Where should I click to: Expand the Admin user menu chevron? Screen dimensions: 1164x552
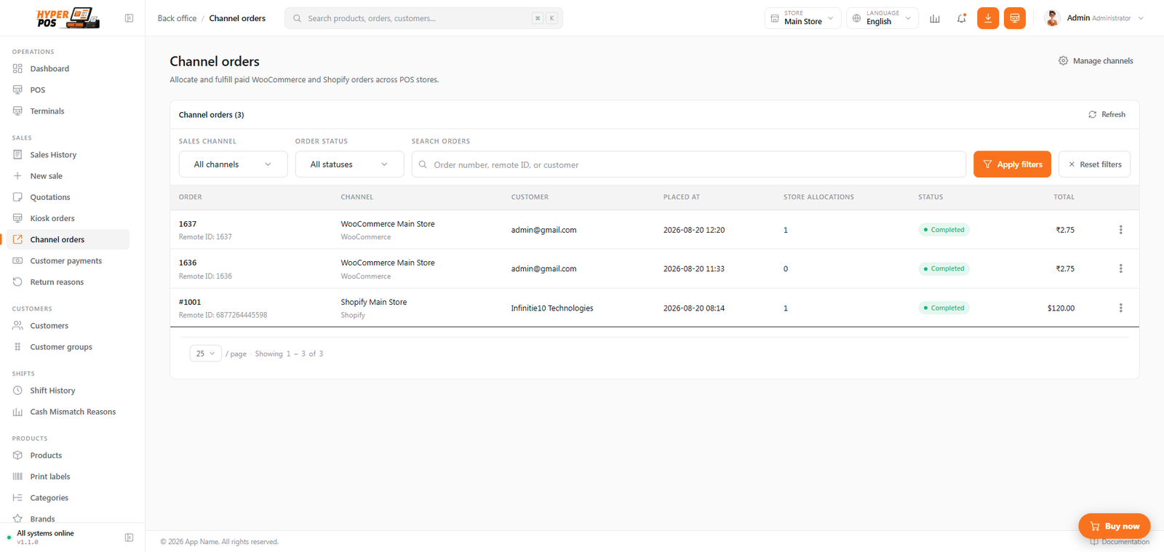[x=1141, y=18]
